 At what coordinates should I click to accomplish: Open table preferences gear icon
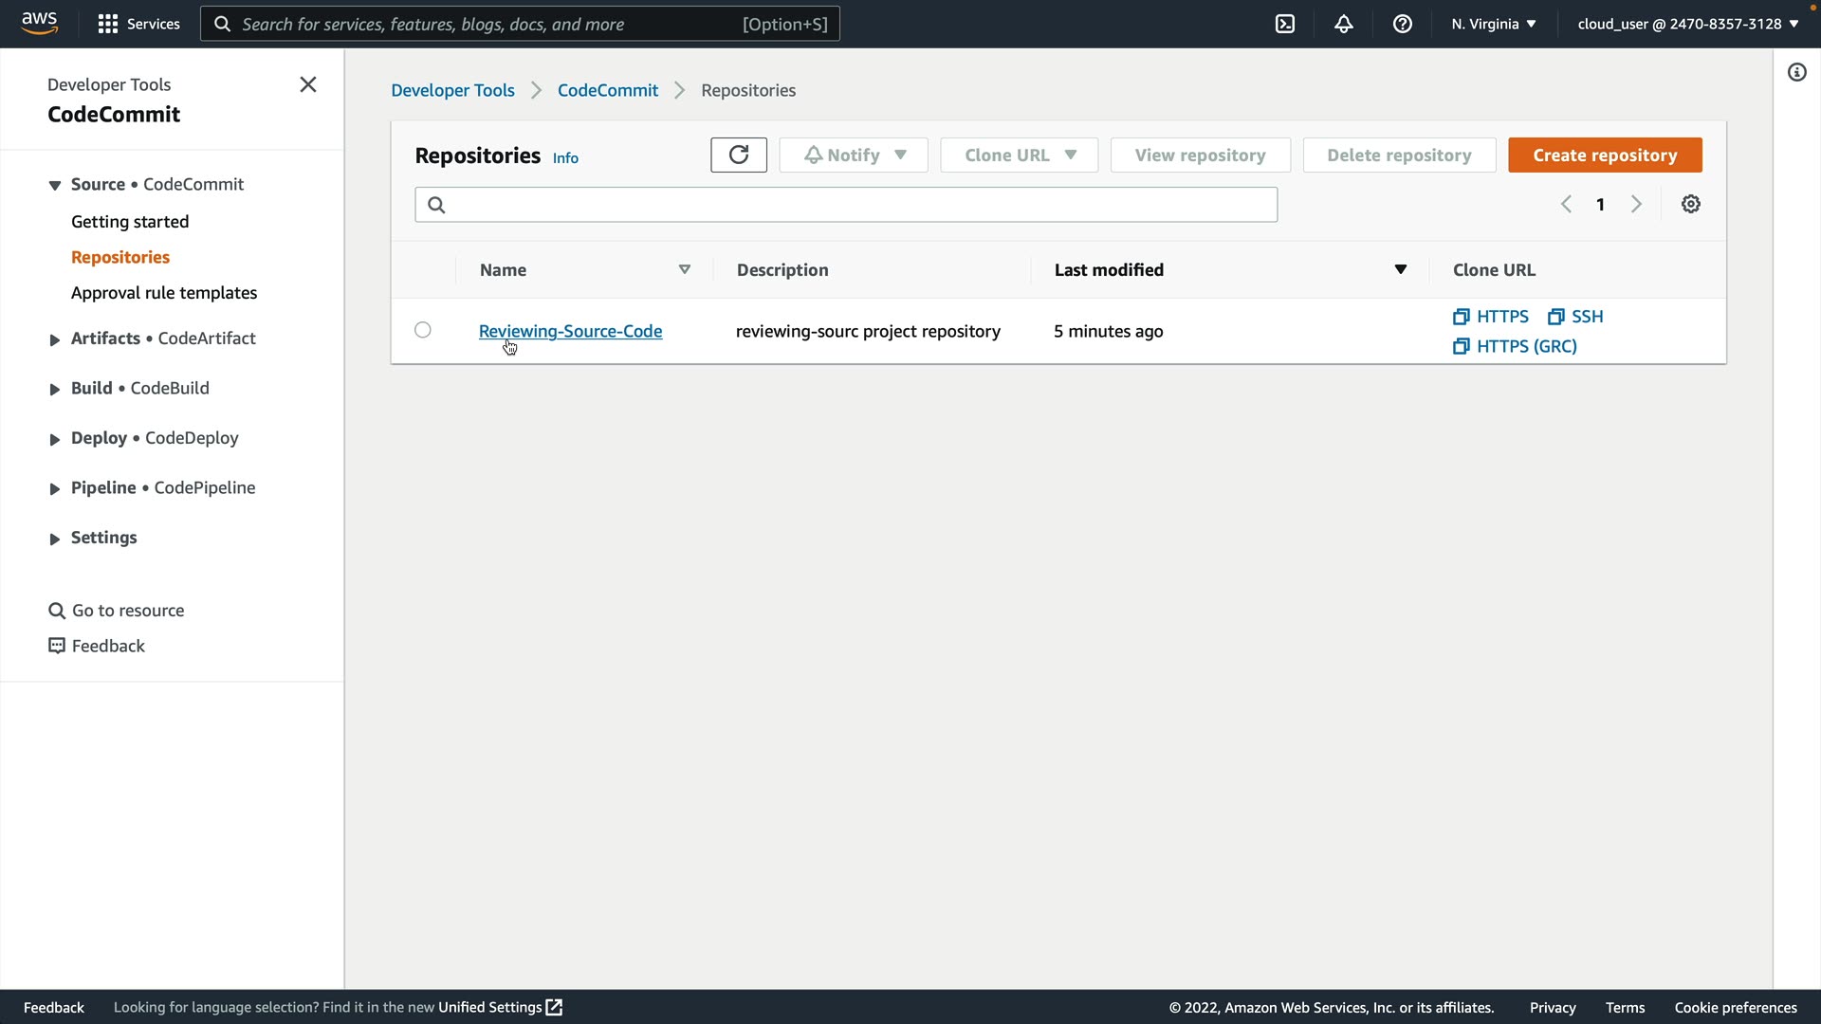click(1690, 204)
